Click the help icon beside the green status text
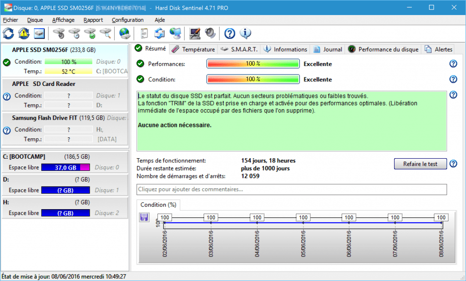The width and height of the screenshot is (466, 281). (453, 95)
